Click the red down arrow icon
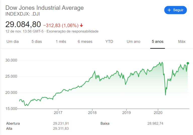Viewport: 193px width, 135px height. [81, 25]
